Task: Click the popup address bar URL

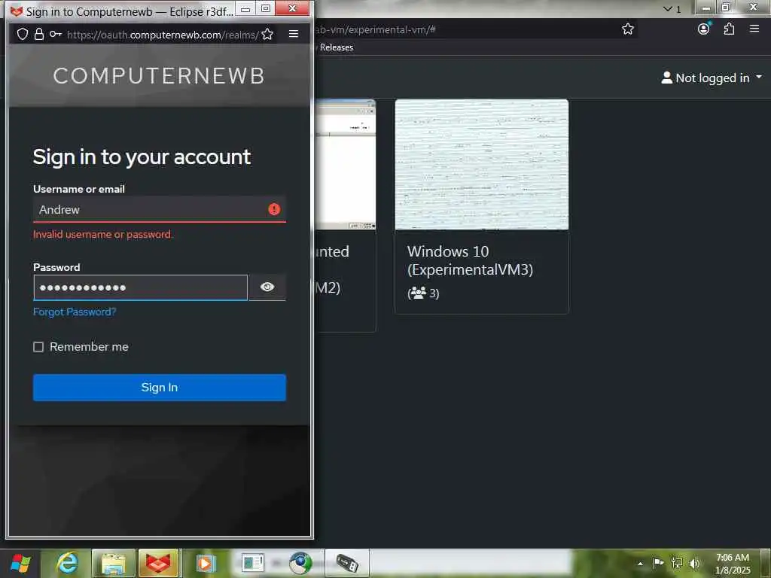Action: pos(163,35)
